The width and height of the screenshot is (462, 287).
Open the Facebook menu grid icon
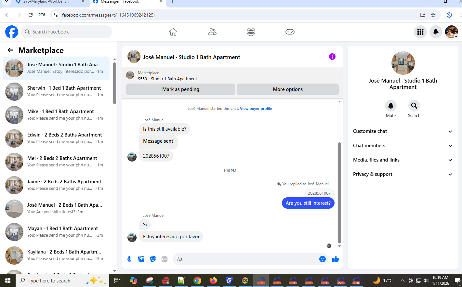pos(420,32)
